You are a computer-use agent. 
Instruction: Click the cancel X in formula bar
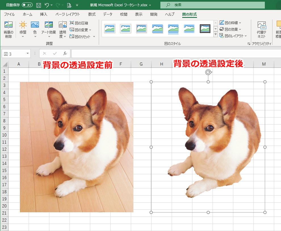45,53
